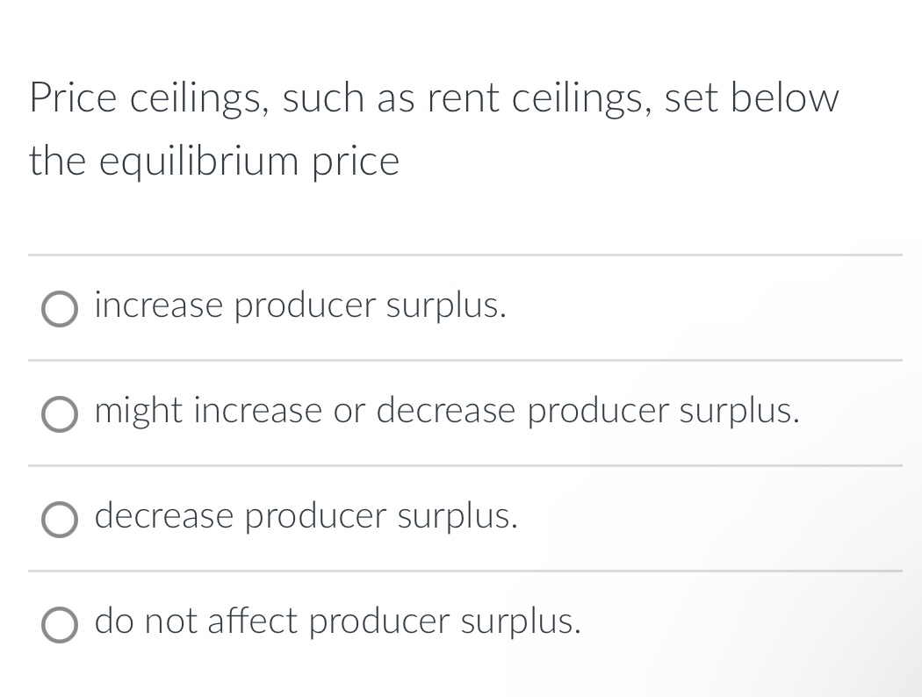
Task: Select 'do not affect producer surplus' option
Action: [59, 625]
